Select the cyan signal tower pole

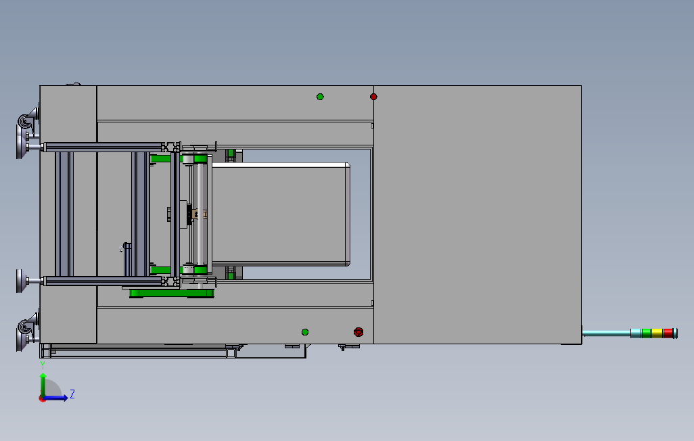point(606,333)
